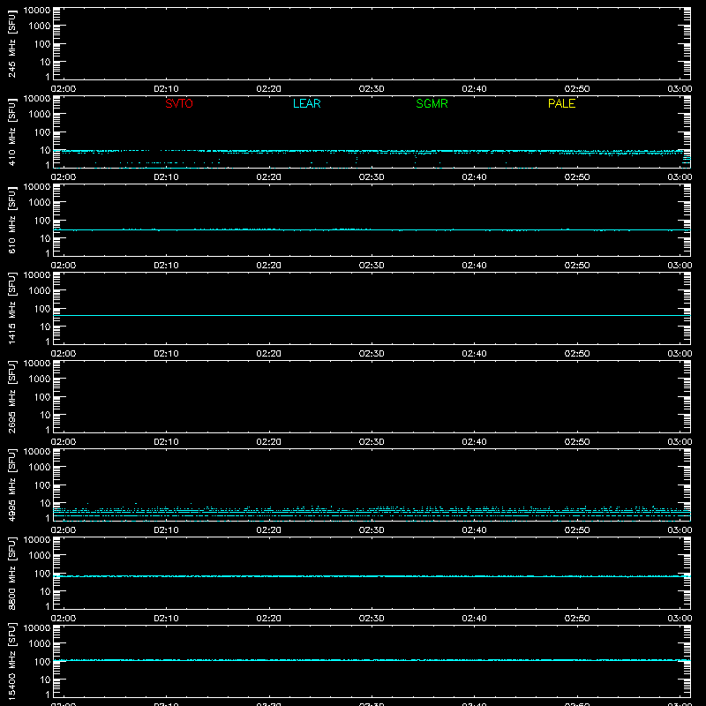Click 02:20 tick label under 410 MHz panel

[x=269, y=177]
